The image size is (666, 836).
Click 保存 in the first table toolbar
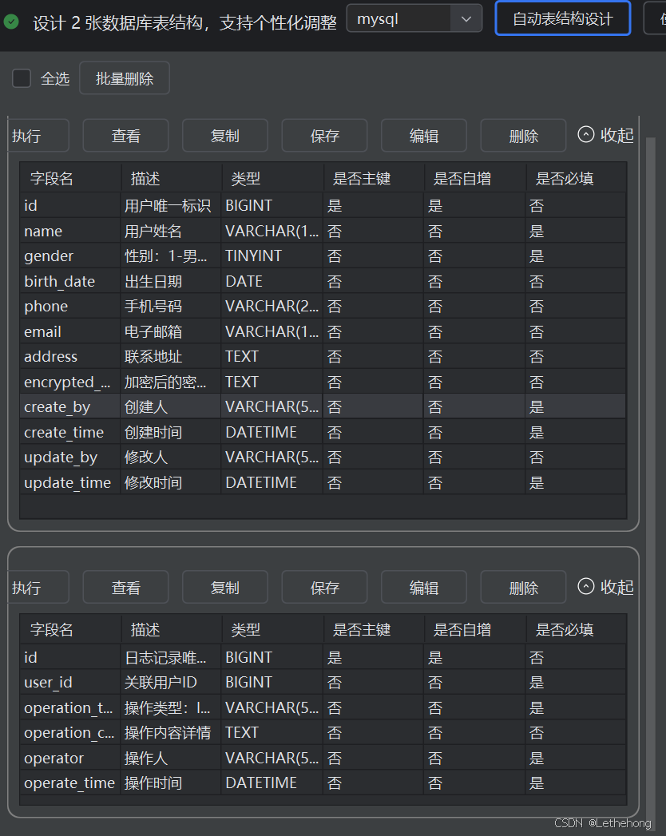(x=324, y=136)
